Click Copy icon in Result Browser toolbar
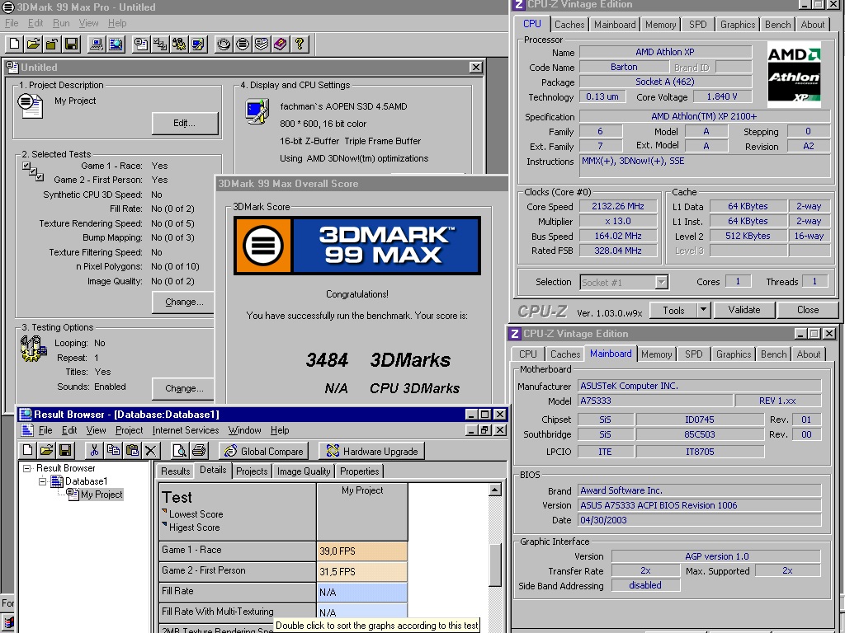Viewport: 845px width, 633px height. point(113,450)
